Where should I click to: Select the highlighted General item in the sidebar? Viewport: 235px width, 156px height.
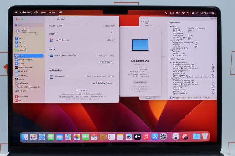[29, 56]
